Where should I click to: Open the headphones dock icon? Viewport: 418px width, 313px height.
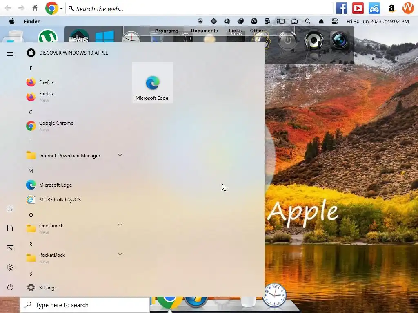click(x=314, y=40)
